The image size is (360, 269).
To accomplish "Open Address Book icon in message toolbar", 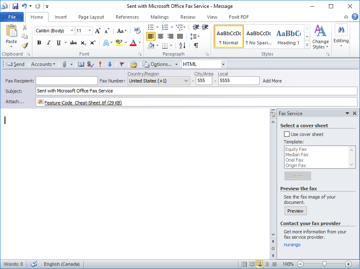I will [x=81, y=64].
